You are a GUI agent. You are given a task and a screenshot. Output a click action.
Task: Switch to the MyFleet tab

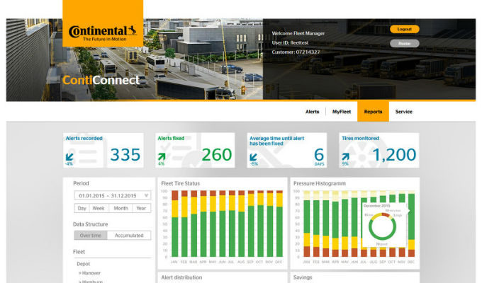click(x=342, y=112)
